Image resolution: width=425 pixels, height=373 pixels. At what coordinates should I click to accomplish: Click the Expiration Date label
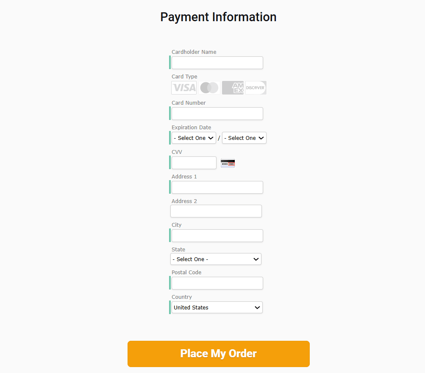(191, 127)
